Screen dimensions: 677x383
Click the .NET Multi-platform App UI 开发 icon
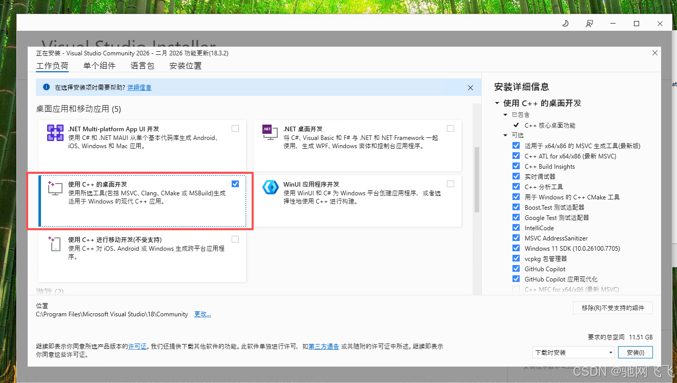(55, 132)
